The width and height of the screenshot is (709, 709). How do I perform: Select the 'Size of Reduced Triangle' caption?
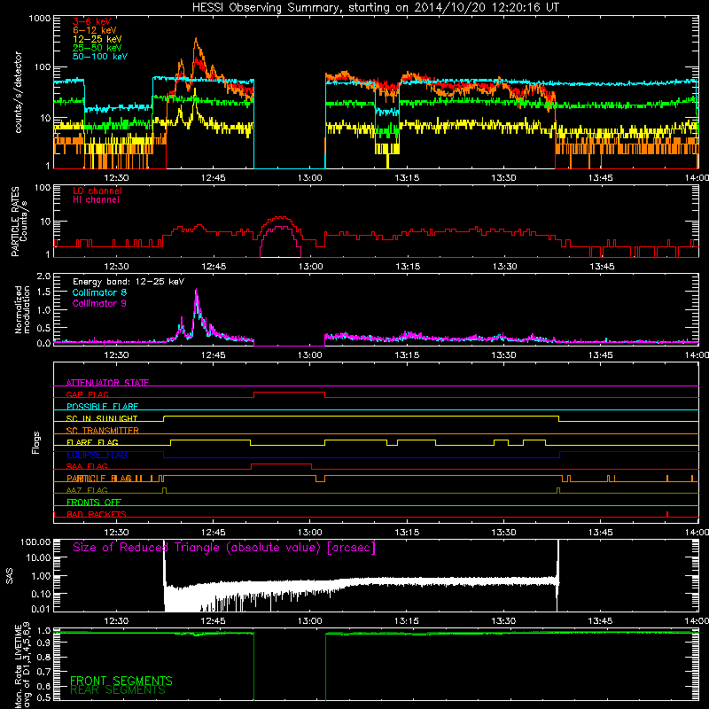pos(224,548)
